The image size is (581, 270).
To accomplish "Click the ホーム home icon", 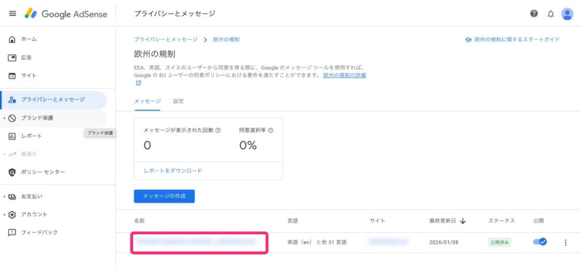I will (12, 39).
